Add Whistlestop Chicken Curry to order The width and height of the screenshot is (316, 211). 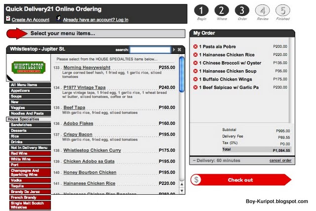click(x=92, y=150)
